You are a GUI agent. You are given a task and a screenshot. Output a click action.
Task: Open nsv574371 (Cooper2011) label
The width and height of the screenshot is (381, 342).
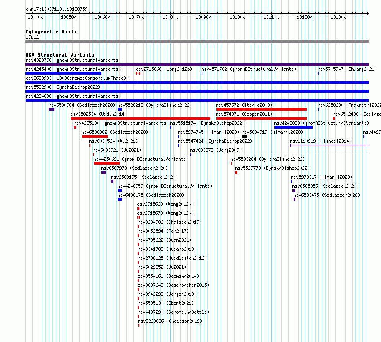pyautogui.click(x=244, y=114)
